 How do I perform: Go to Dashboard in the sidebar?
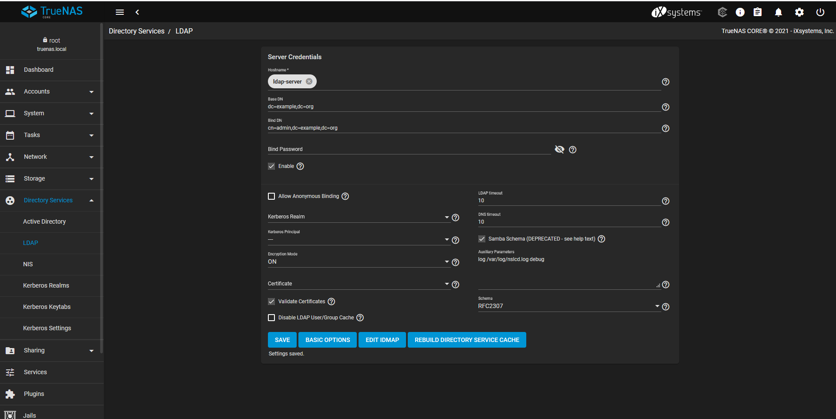[x=51, y=70]
